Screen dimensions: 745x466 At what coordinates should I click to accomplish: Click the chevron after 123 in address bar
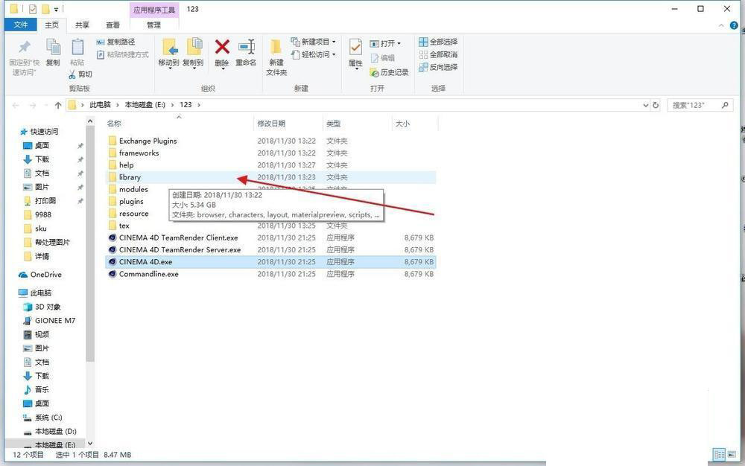[199, 105]
